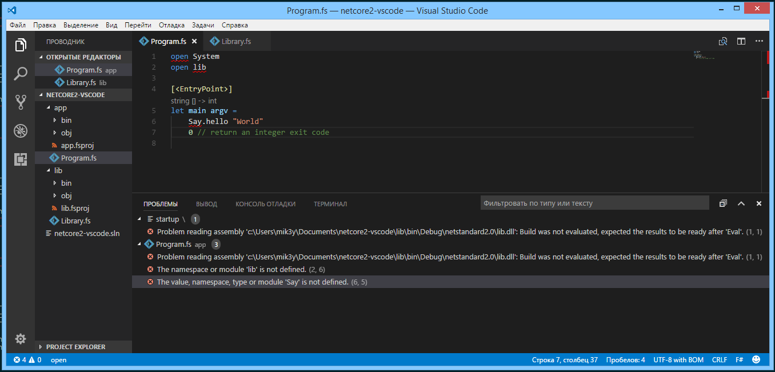Image resolution: width=775 pixels, height=372 pixels.
Task: Select the 'lib' is not defined problem
Action: coord(450,269)
